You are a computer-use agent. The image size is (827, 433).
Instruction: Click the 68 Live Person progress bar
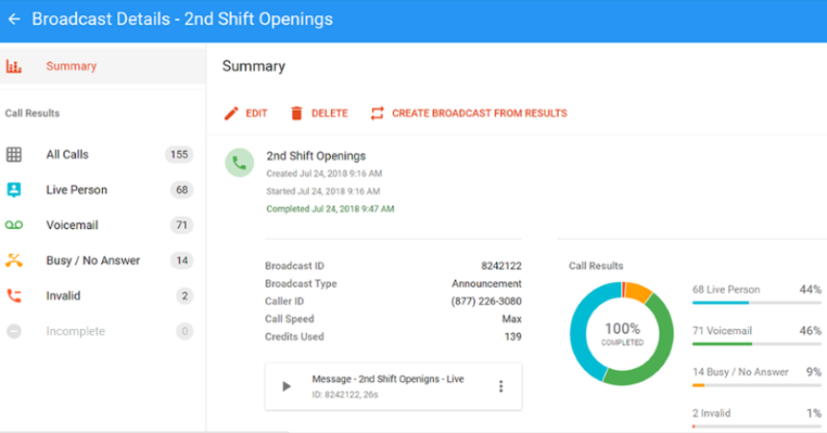coord(757,302)
